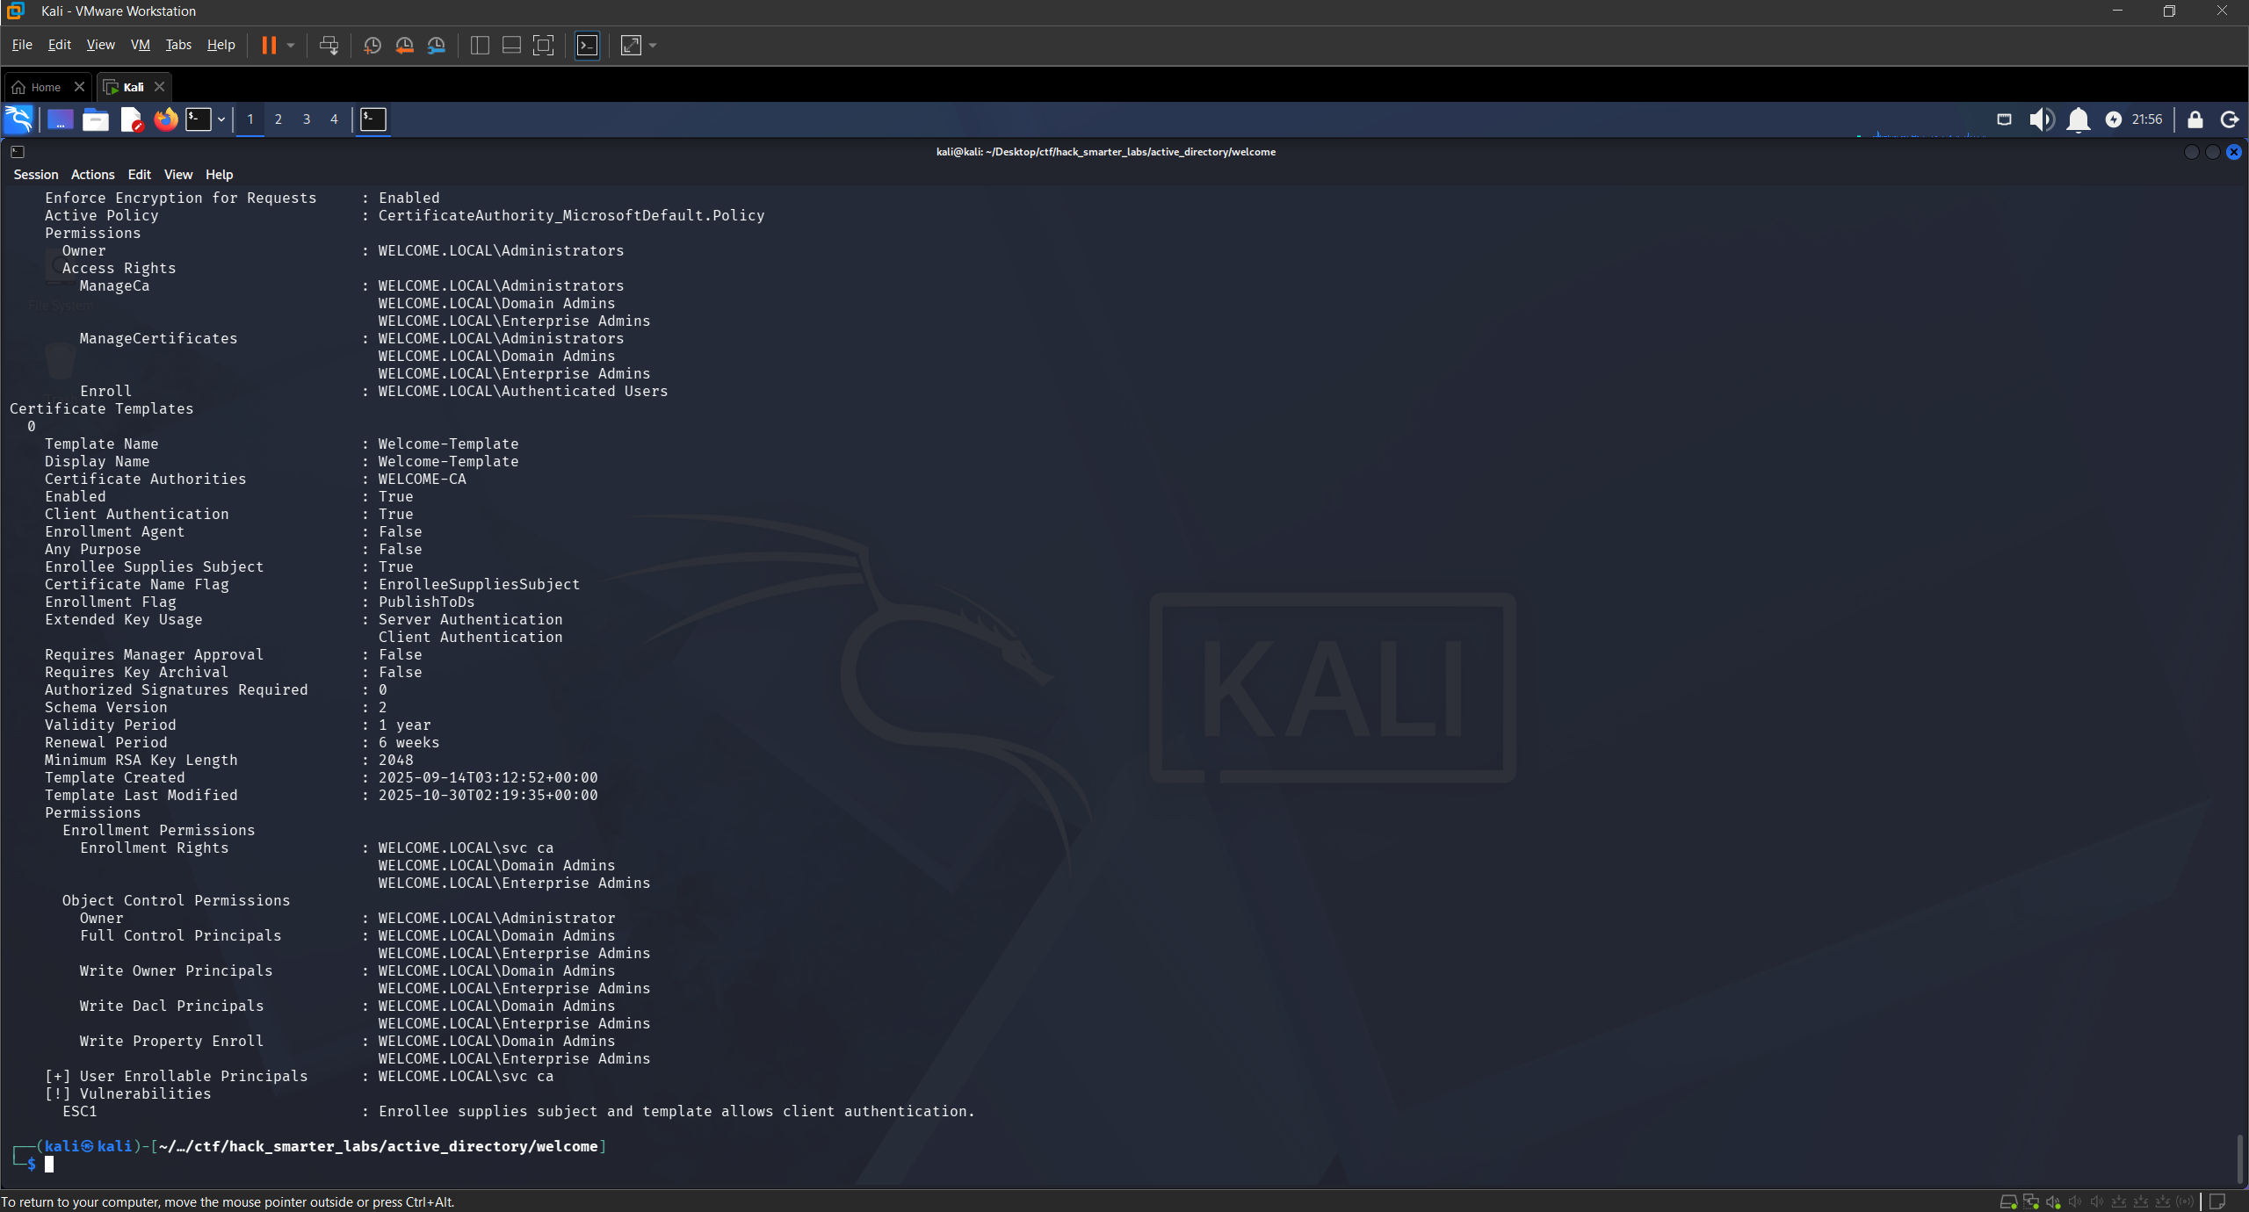2249x1212 pixels.
Task: Open the stretch guest dropdown arrow
Action: [x=653, y=45]
